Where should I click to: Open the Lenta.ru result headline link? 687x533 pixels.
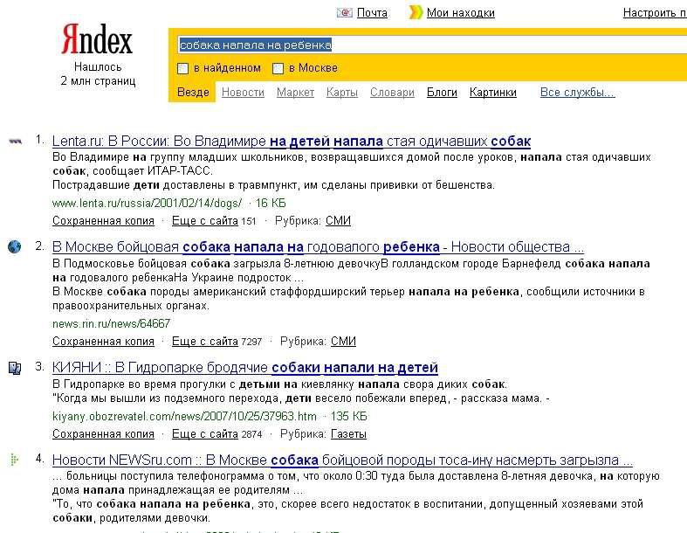[x=292, y=141]
